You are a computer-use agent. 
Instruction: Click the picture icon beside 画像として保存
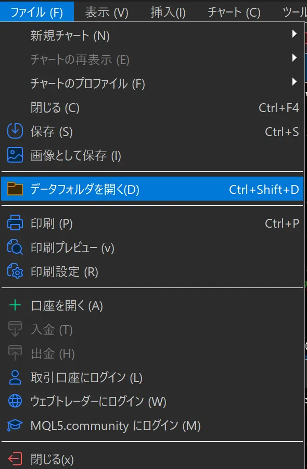pos(16,155)
